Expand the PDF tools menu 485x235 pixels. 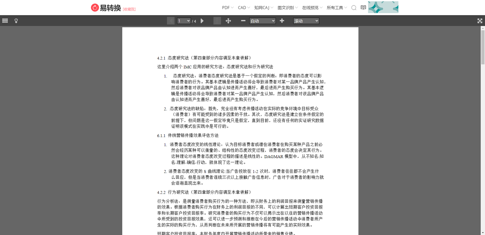pyautogui.click(x=228, y=7)
